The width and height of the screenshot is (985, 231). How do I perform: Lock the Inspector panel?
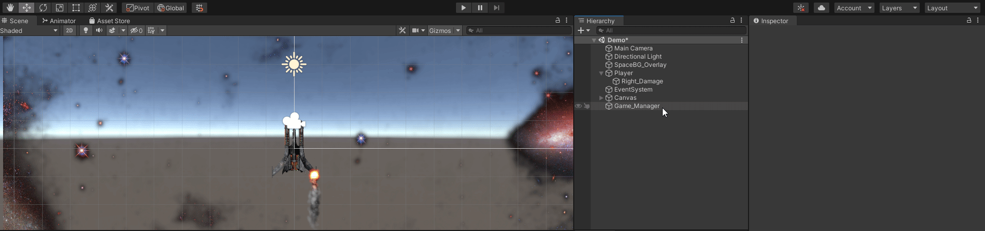coord(969,21)
